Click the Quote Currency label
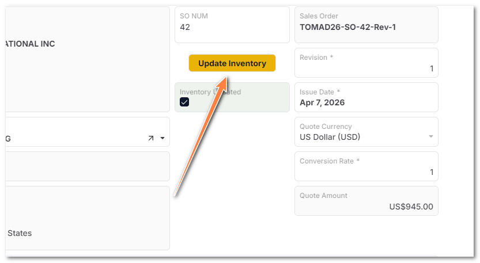The width and height of the screenshot is (480, 263). 326,126
